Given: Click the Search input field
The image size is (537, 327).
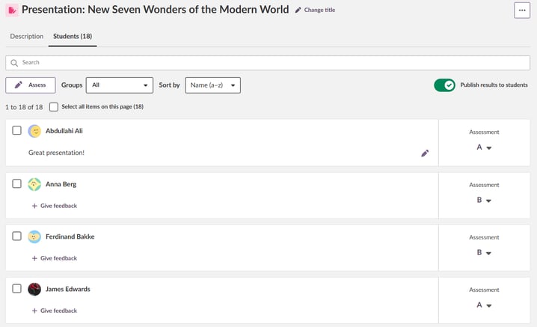Looking at the screenshot, I should point(268,63).
